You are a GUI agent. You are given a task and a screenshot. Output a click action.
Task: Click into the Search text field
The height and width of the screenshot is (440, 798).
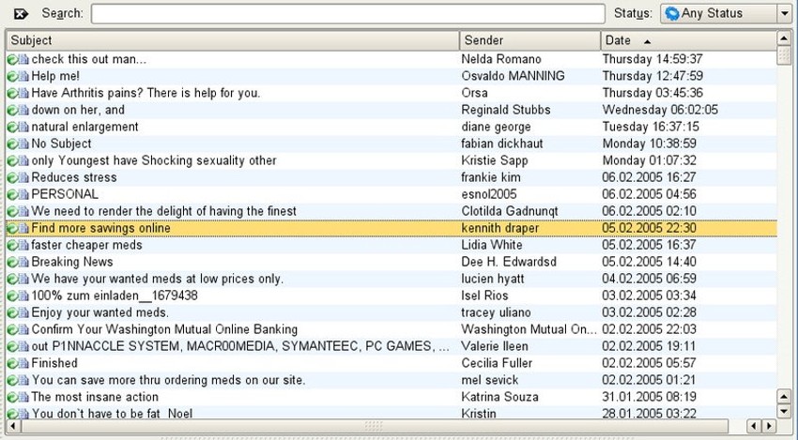point(347,13)
